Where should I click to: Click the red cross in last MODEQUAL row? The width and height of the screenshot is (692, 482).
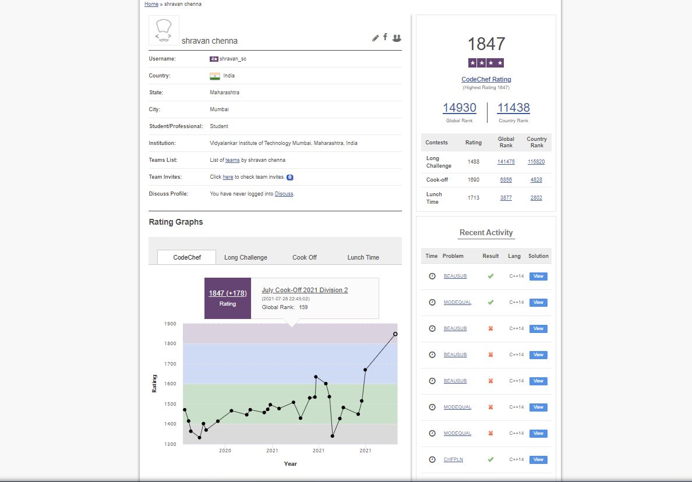coord(490,434)
